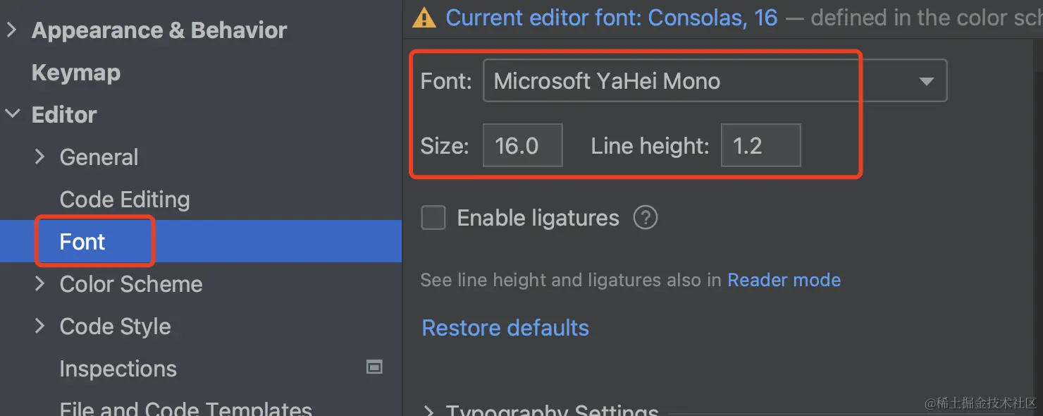Image resolution: width=1043 pixels, height=416 pixels.
Task: Click the Restore defaults link
Action: tap(505, 328)
